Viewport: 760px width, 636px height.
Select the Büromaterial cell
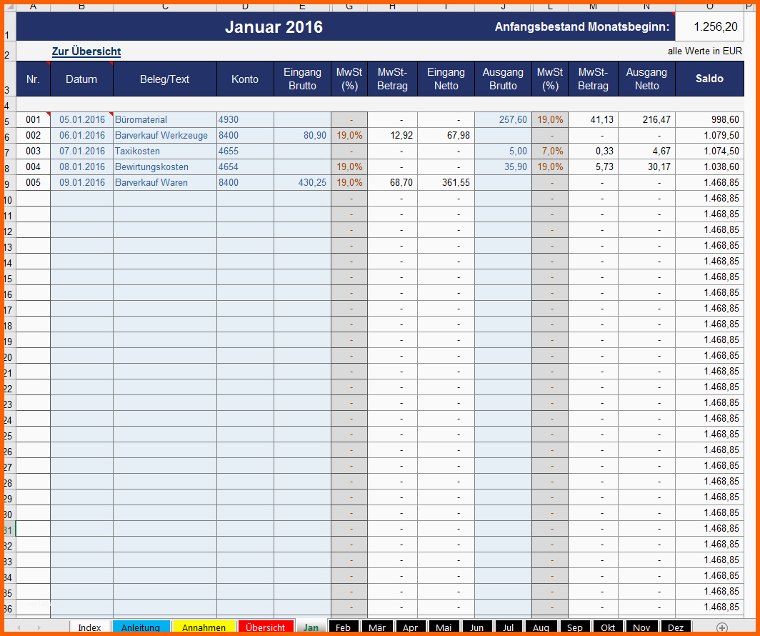click(165, 119)
